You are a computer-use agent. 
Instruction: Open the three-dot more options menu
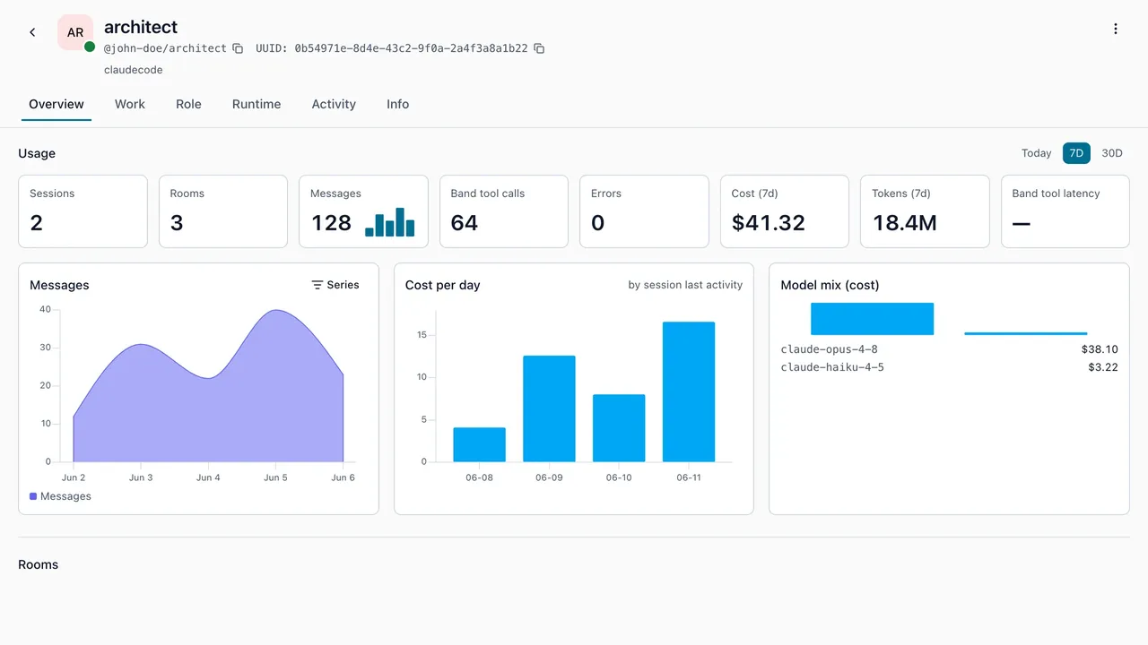(1116, 29)
